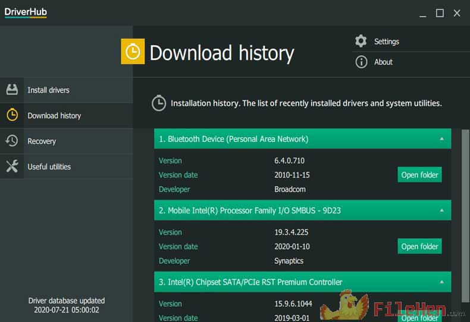Image resolution: width=470 pixels, height=322 pixels.
Task: Click version number 15.9.6.1044
Action: [x=293, y=304]
